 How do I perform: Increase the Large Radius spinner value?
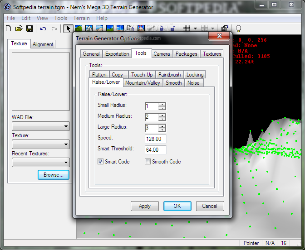coord(162,126)
